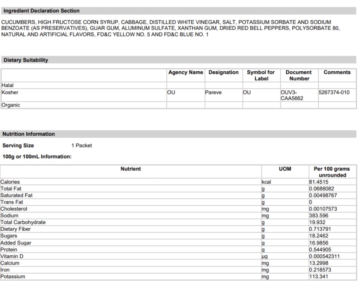Click the Ingredient Declaration Section header
The width and height of the screenshot is (362, 296).
tap(41, 11)
